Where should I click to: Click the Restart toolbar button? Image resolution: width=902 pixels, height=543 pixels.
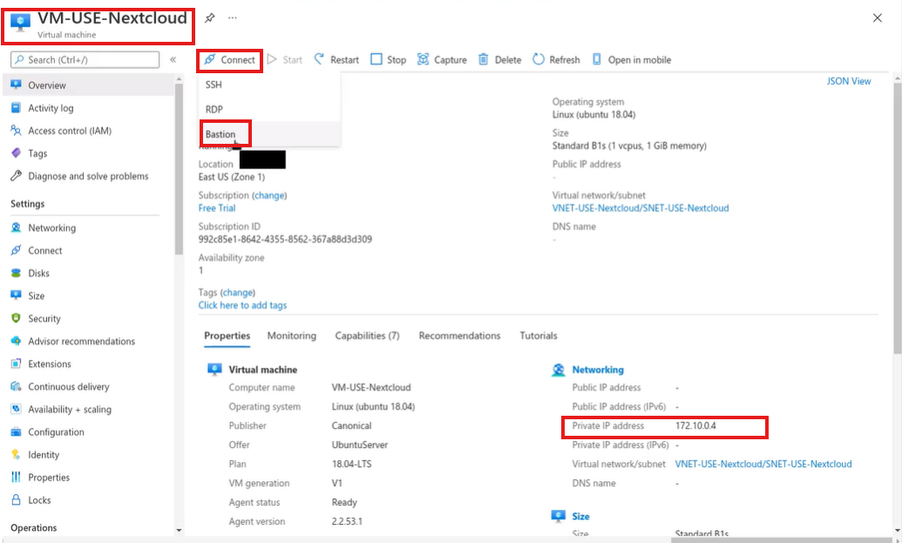pos(336,60)
